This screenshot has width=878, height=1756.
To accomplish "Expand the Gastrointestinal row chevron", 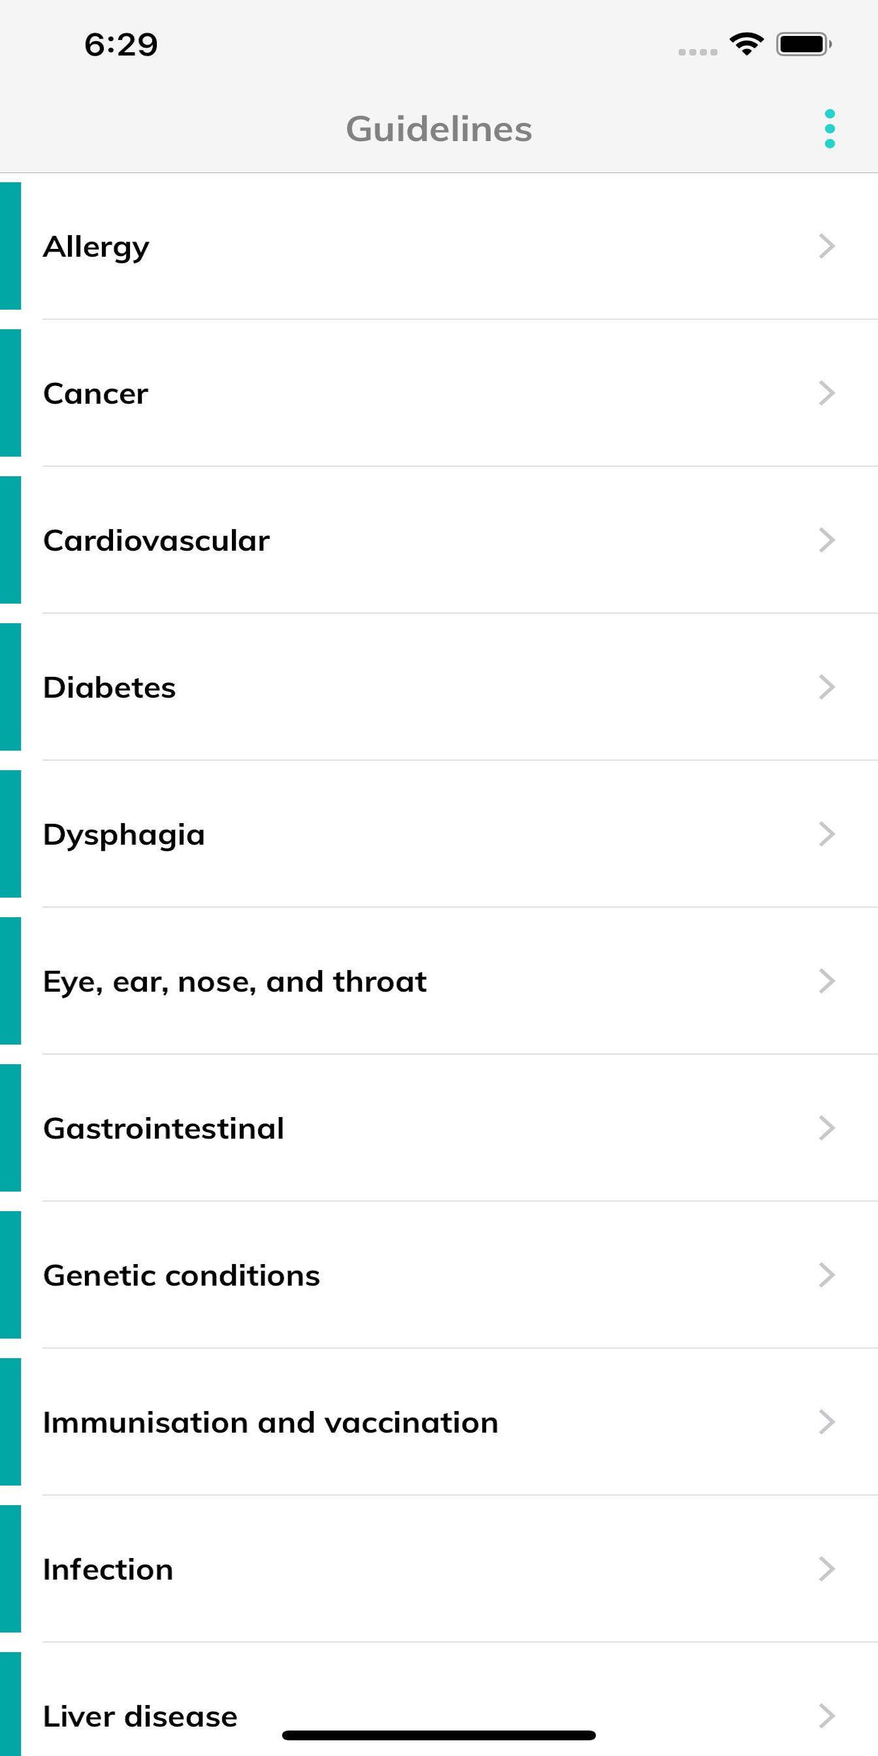I will (x=826, y=1128).
